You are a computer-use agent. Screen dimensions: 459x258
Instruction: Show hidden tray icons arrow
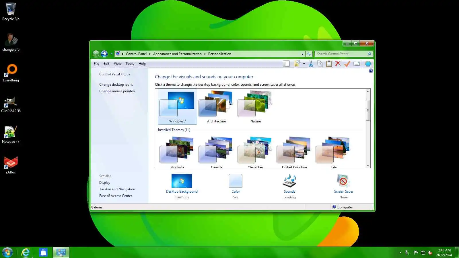400,253
